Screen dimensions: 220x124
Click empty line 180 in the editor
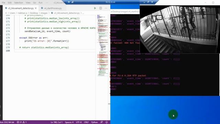[55, 51]
